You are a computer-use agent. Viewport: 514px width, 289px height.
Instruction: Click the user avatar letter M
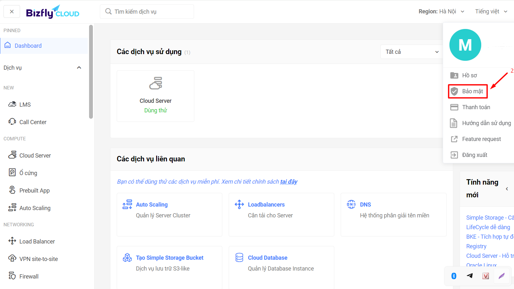pyautogui.click(x=465, y=45)
